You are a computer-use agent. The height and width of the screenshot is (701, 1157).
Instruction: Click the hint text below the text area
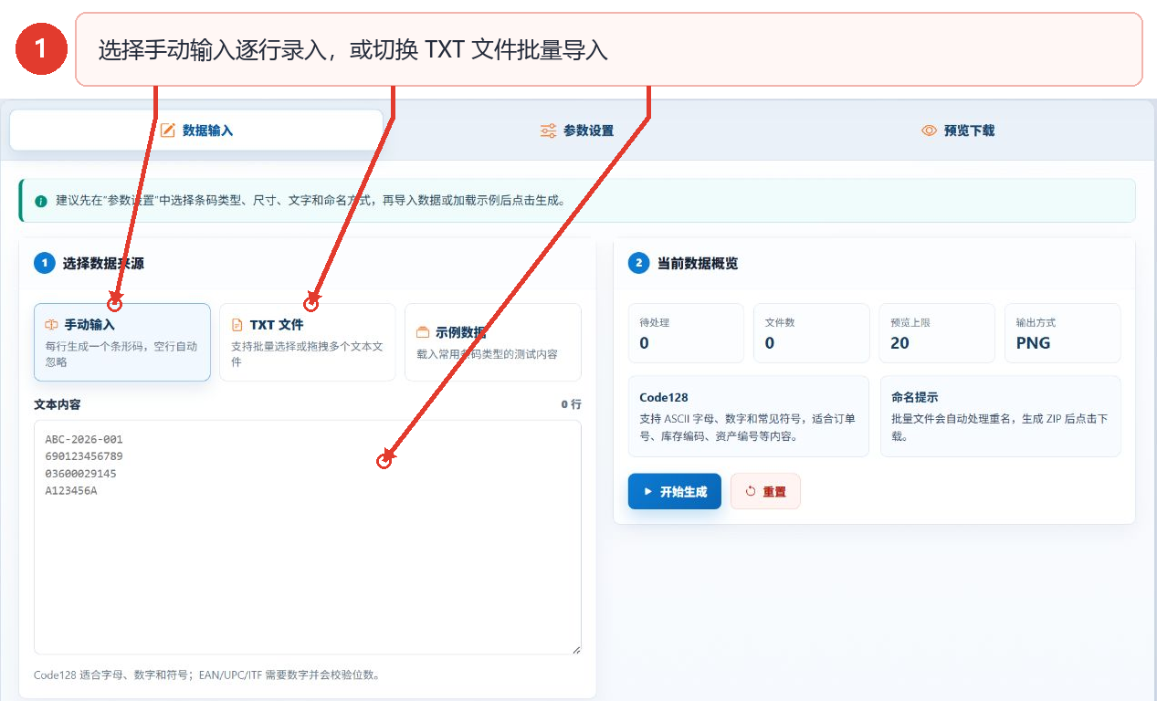click(206, 675)
